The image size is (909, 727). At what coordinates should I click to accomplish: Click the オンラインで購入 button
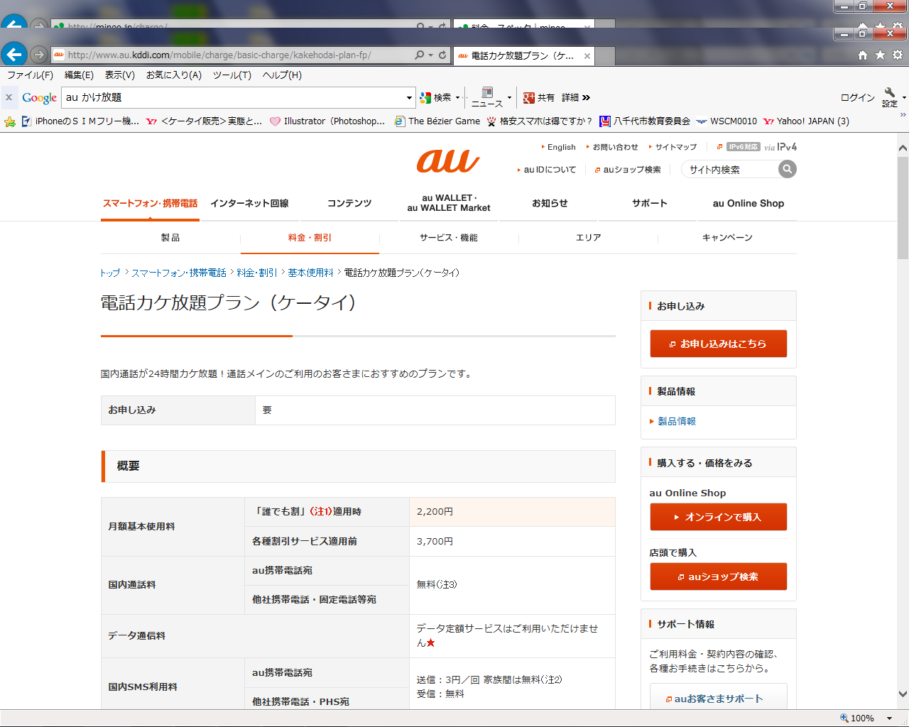tap(719, 517)
